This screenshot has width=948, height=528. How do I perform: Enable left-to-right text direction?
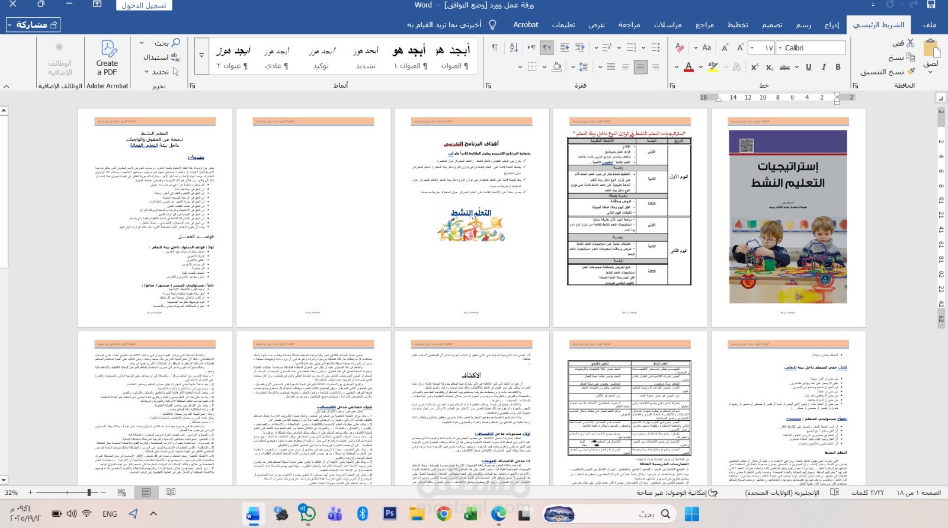click(531, 47)
